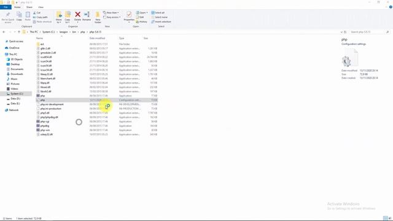Click laragon in the address breadcrumb

[64, 32]
